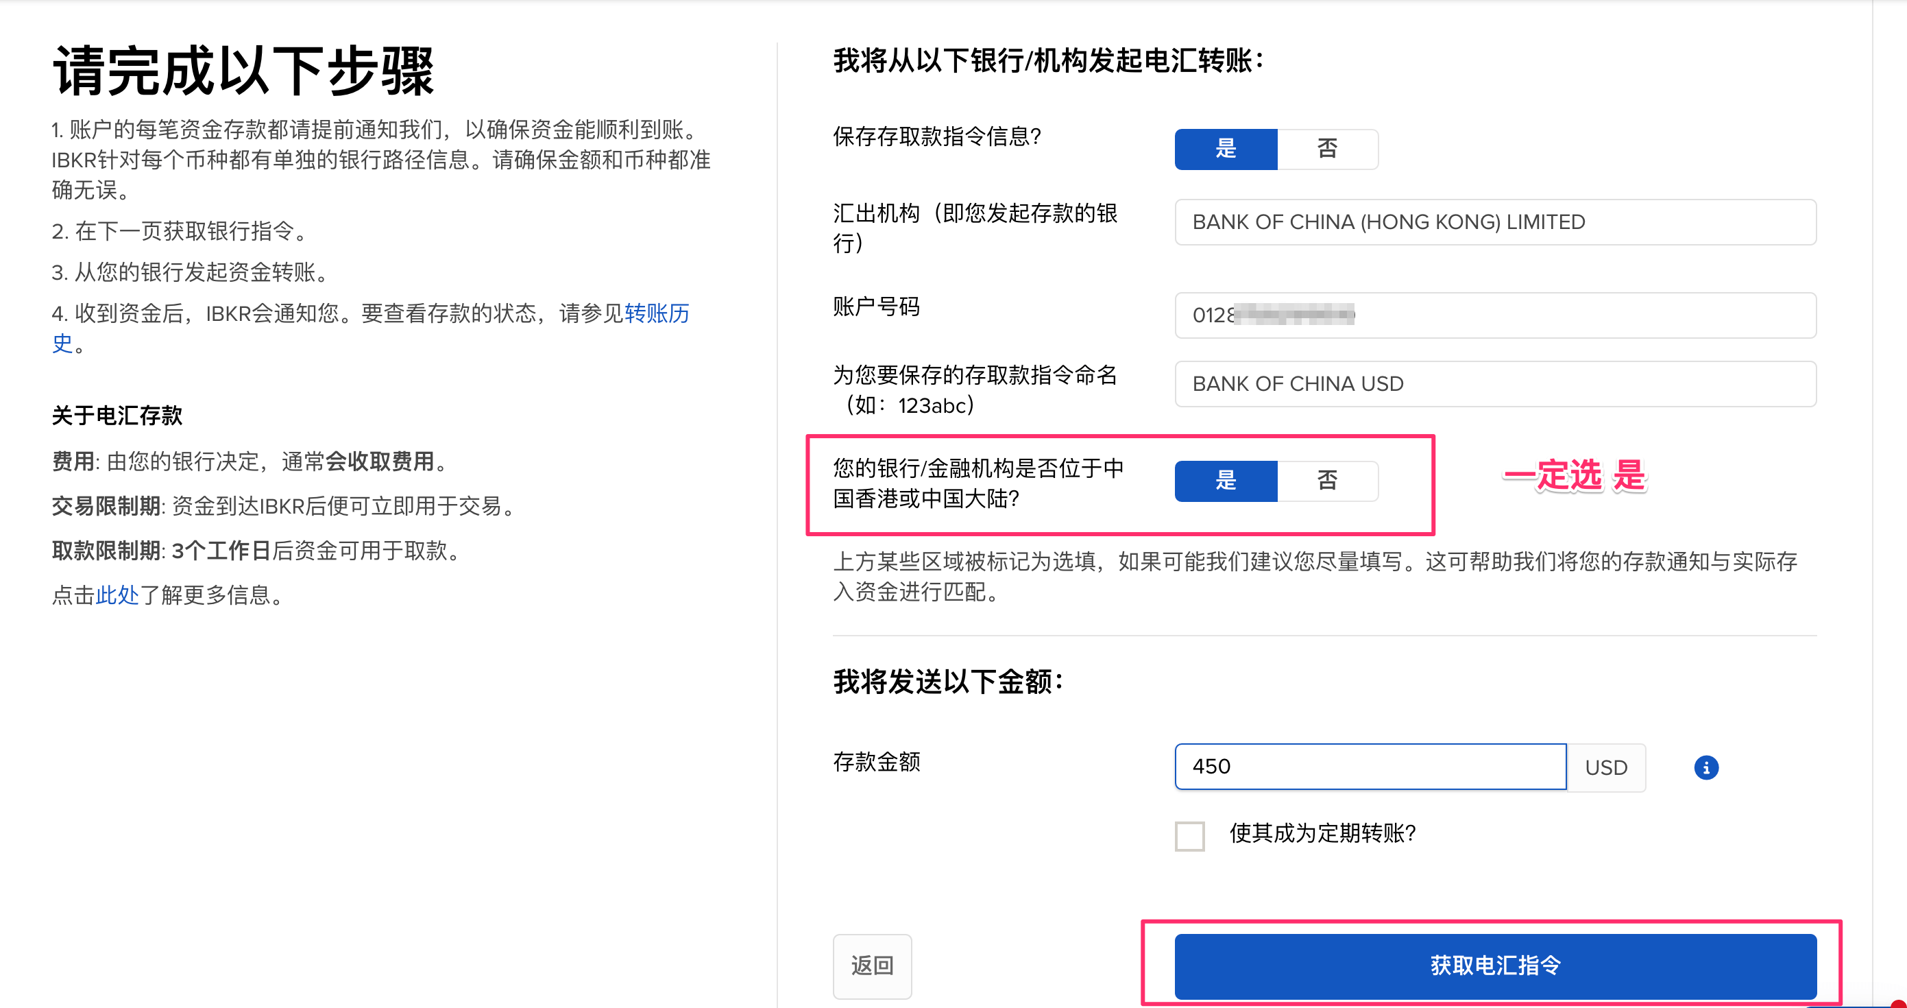Select 否 for saving deposit instruction info
This screenshot has height=1008, width=1907.
pos(1326,149)
